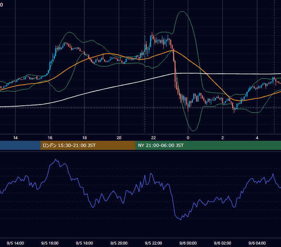The height and width of the screenshot is (247, 281).
Task: Click the 4 hour axis label
Action: tap(257, 138)
